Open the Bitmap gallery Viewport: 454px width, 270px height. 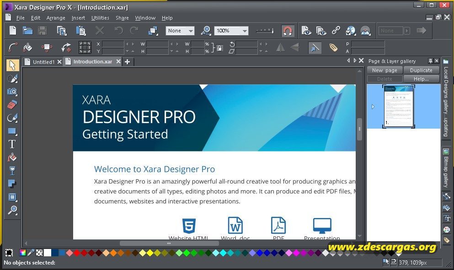(446, 168)
